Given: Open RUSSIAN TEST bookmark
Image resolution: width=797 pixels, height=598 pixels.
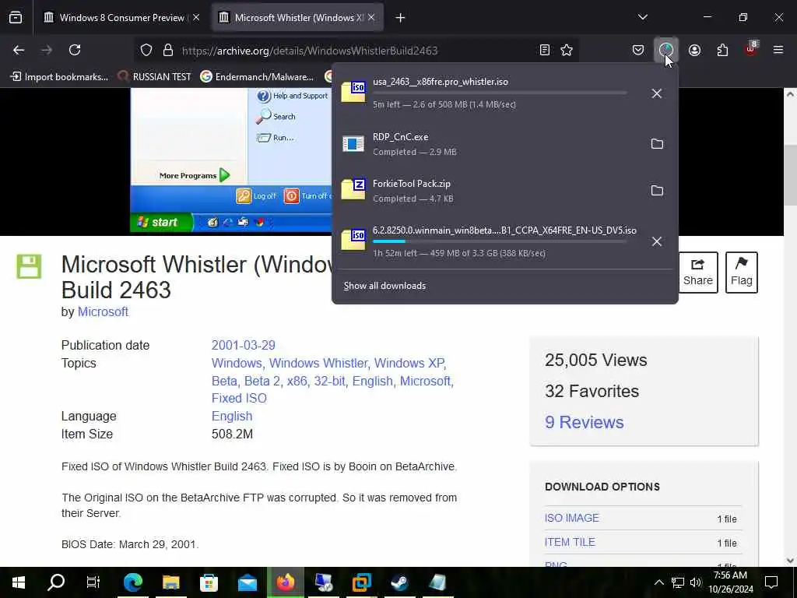Looking at the screenshot, I should pyautogui.click(x=155, y=77).
